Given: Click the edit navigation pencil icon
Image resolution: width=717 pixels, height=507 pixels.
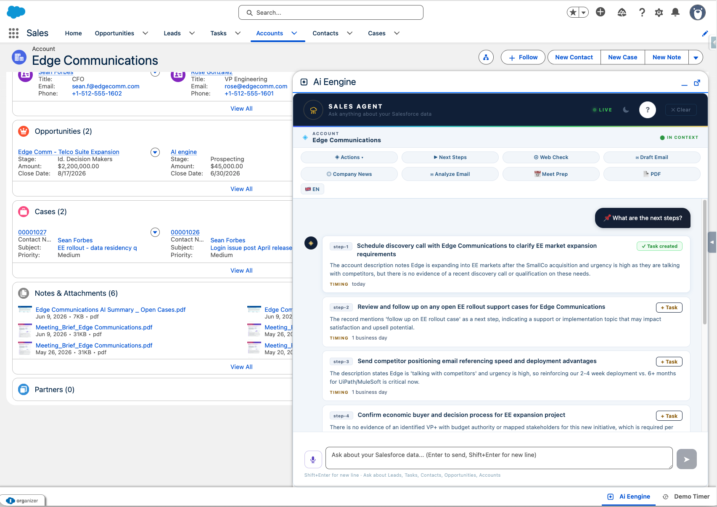Looking at the screenshot, I should pyautogui.click(x=705, y=34).
